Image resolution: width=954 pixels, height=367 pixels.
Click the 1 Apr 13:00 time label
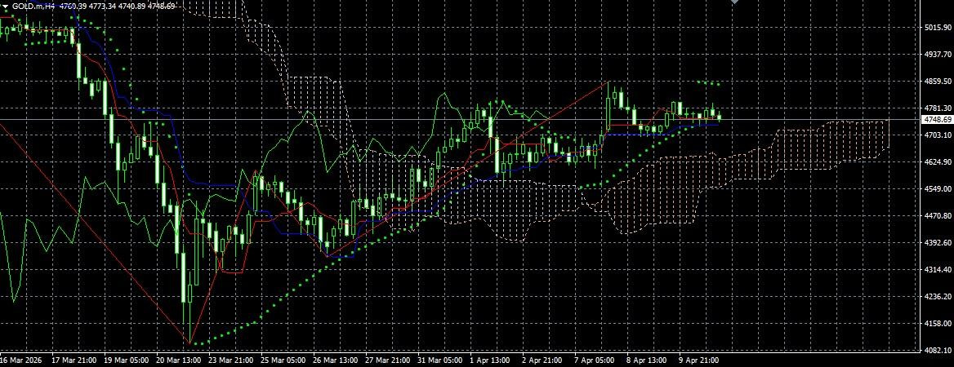coord(491,360)
